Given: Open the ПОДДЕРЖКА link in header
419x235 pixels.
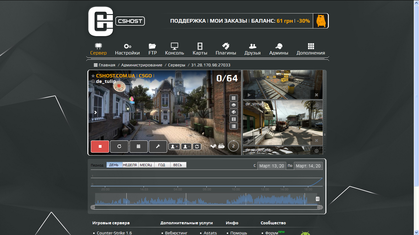Looking at the screenshot, I should [x=188, y=21].
